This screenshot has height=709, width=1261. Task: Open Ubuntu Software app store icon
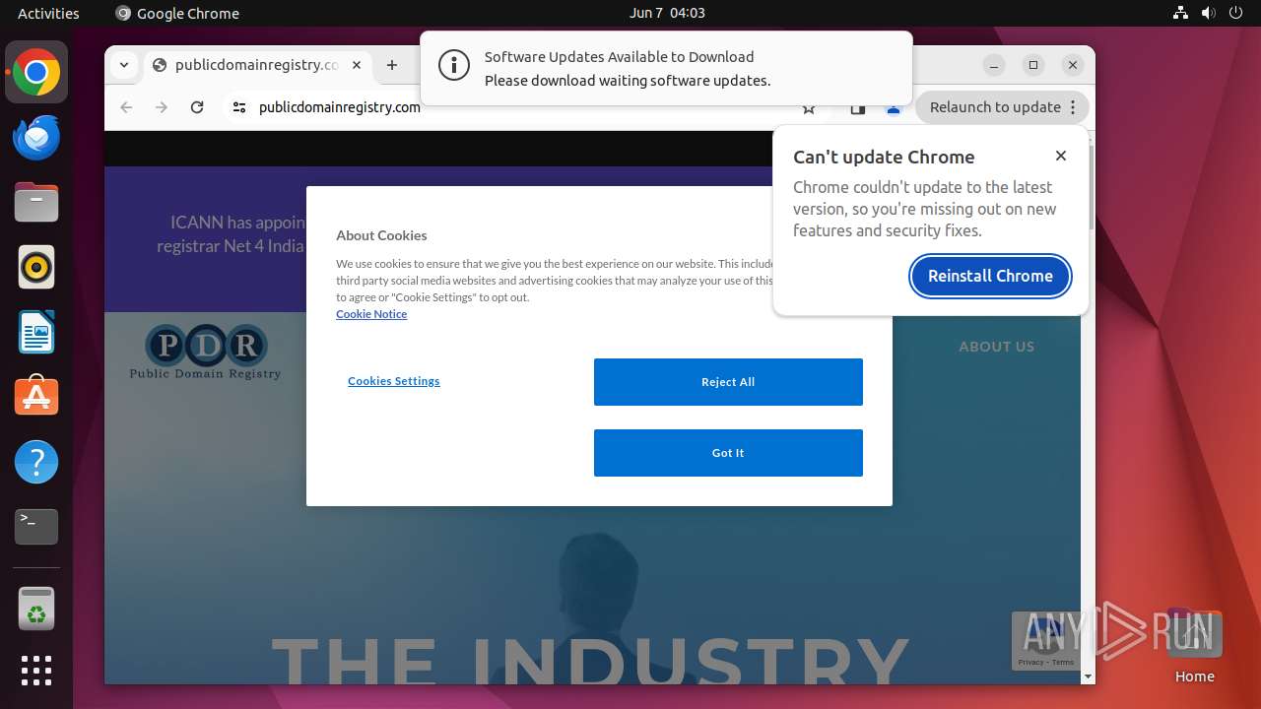coord(36,397)
